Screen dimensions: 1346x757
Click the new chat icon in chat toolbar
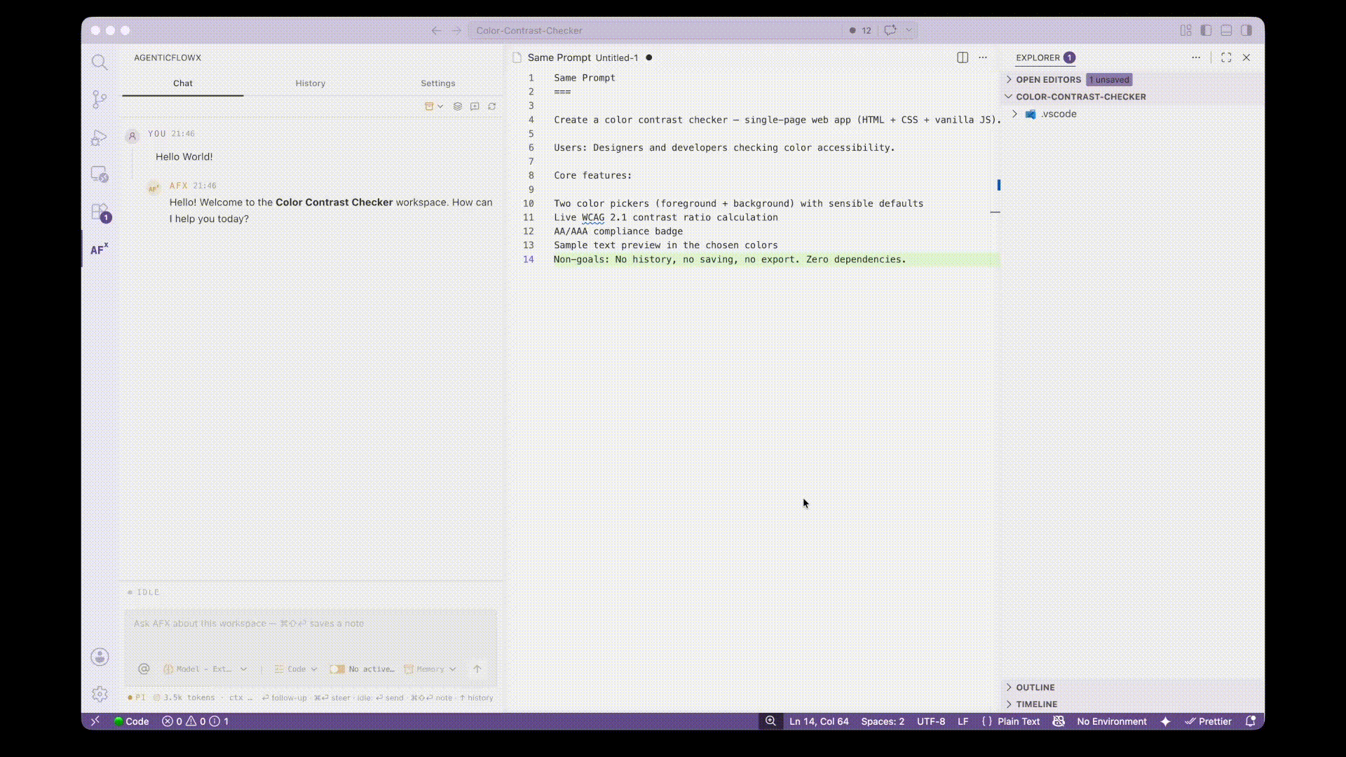pos(475,107)
